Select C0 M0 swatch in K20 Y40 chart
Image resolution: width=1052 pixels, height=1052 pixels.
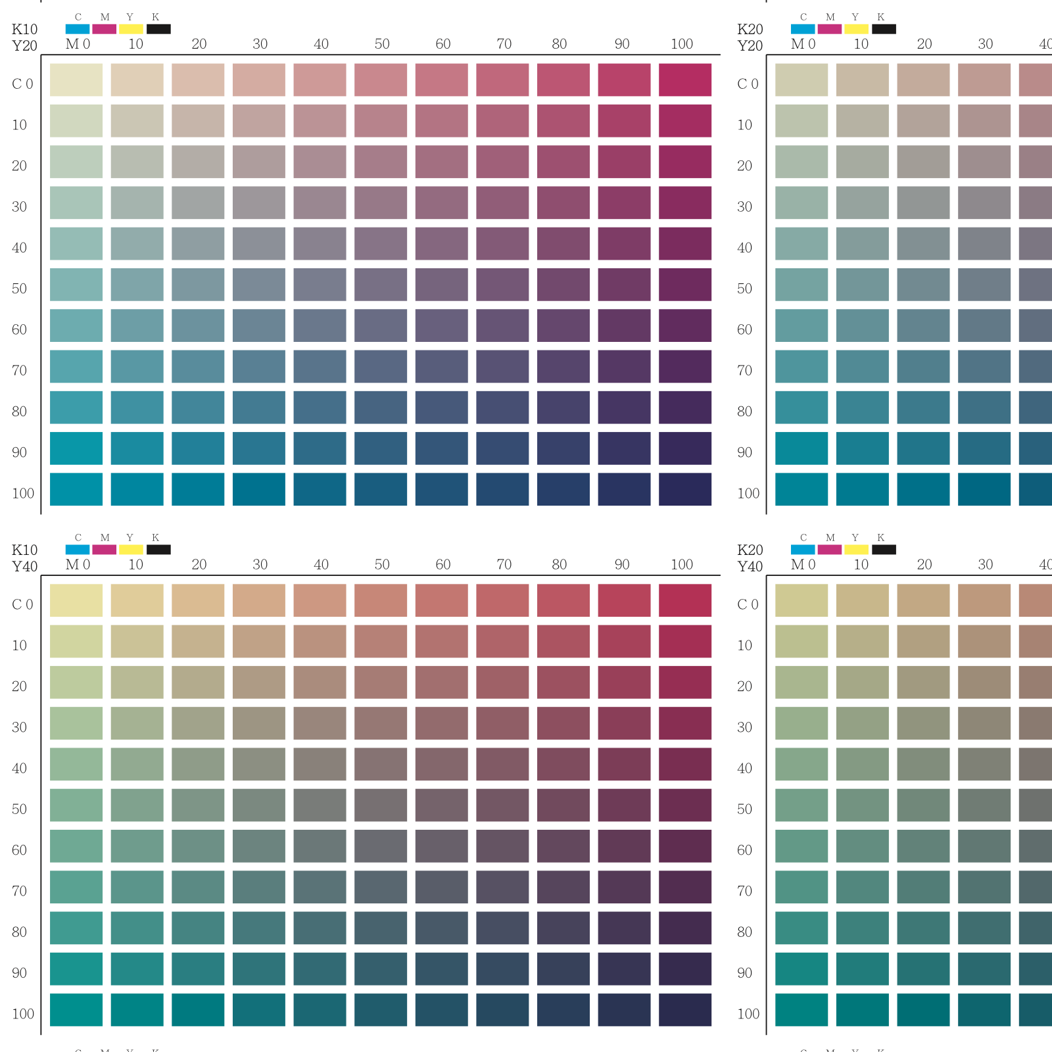click(x=801, y=600)
